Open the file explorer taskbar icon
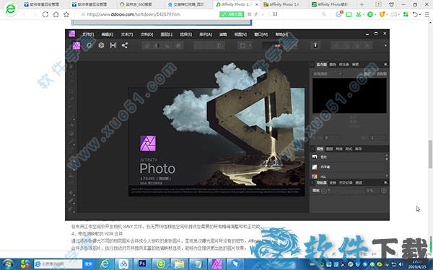Viewport: 433px width, 270px height. (x=179, y=264)
